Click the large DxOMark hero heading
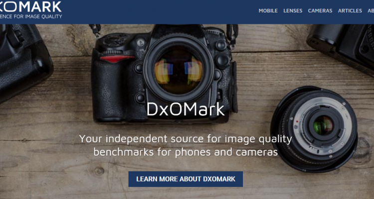Image resolution: width=374 pixels, height=199 pixels. tap(186, 109)
